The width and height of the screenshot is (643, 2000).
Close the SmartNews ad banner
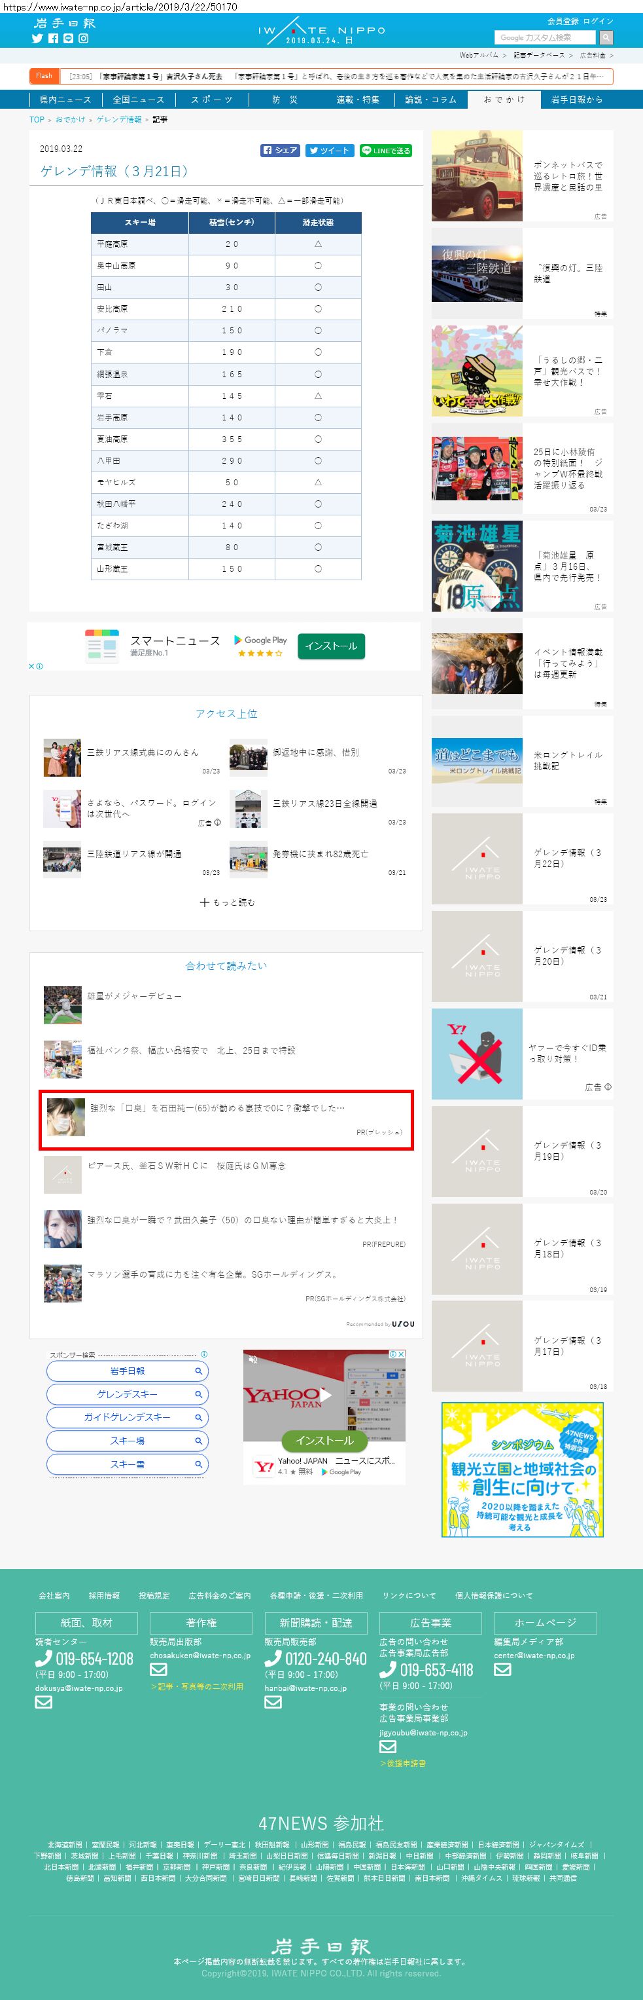click(x=32, y=666)
